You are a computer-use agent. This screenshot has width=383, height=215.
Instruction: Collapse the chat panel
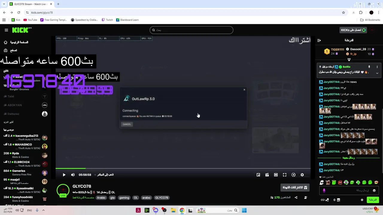[x=319, y=40]
